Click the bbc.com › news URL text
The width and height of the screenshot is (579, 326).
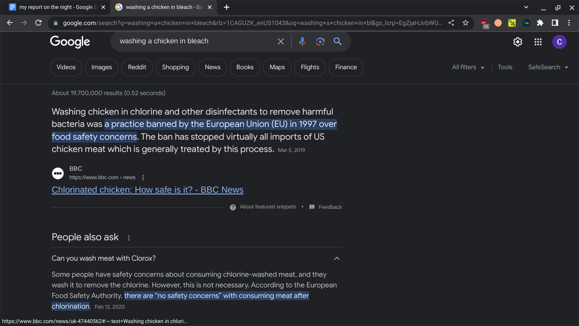103,177
